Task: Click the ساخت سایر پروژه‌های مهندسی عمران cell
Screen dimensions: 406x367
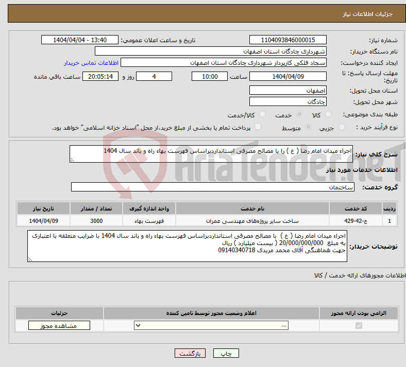Action: 252,221
